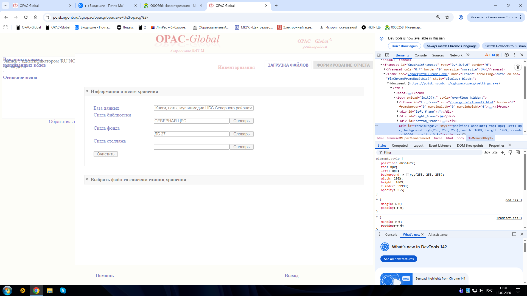Viewport: 527px width, 296px height.
Task: Close the What's new drawer tab
Action: point(422,234)
